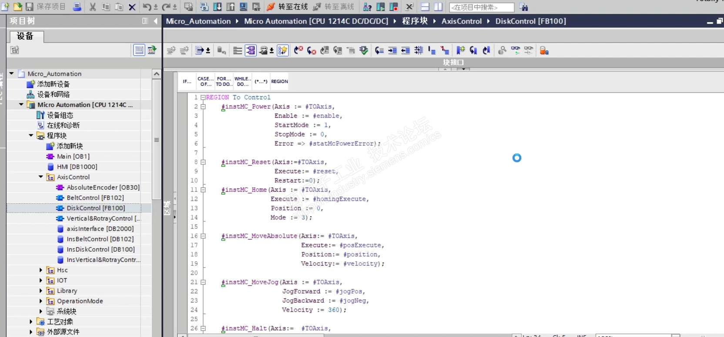Split the editor space horizontally

click(x=425, y=7)
